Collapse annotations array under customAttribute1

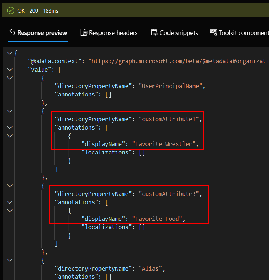(9, 127)
